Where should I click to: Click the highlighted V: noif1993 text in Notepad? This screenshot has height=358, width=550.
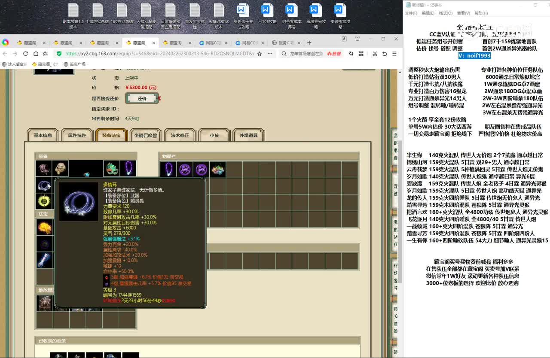pos(474,56)
